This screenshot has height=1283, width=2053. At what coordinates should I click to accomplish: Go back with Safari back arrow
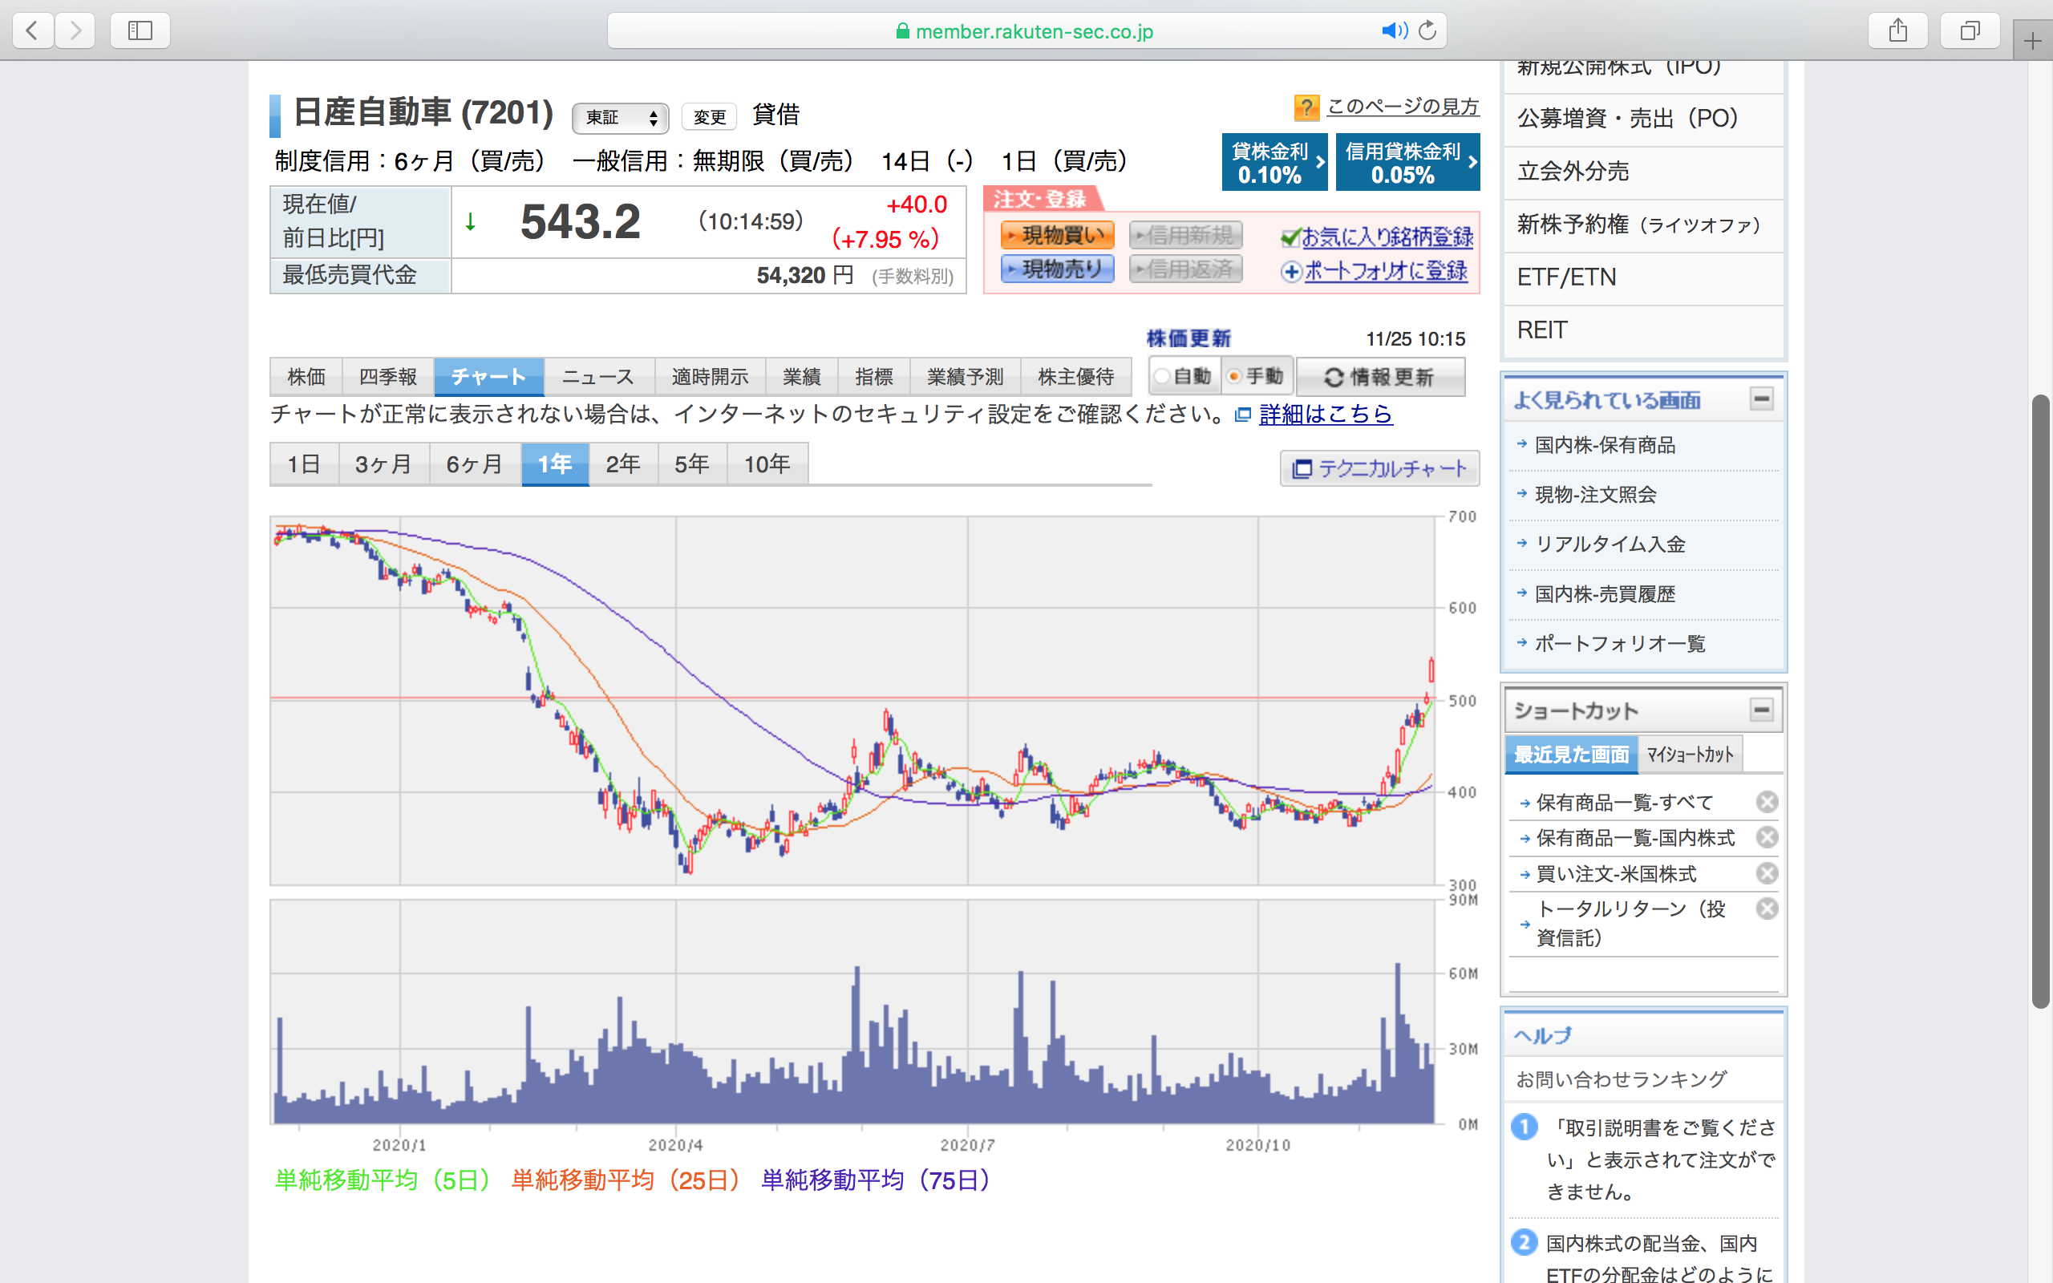[33, 30]
